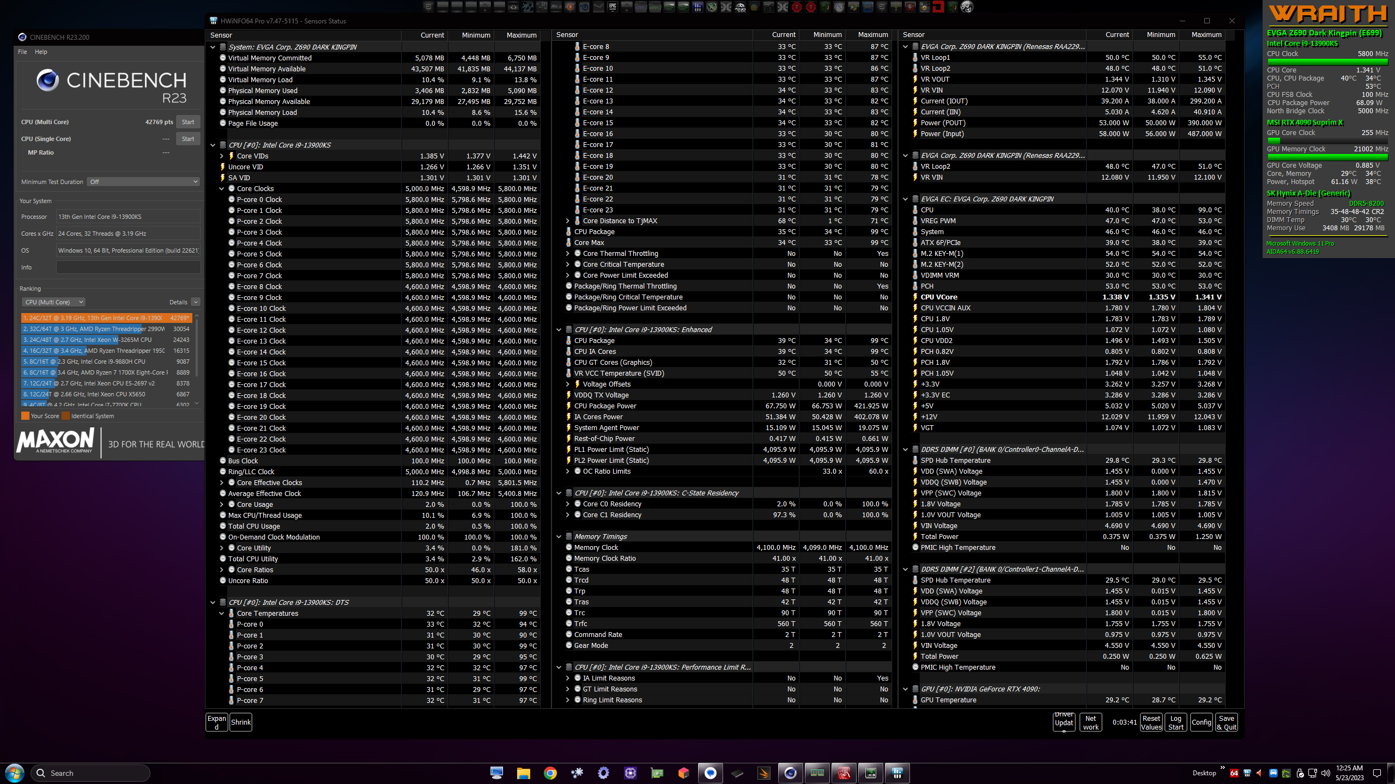This screenshot has width=1395, height=784.
Task: Open File Explorer from taskbar
Action: pos(524,773)
